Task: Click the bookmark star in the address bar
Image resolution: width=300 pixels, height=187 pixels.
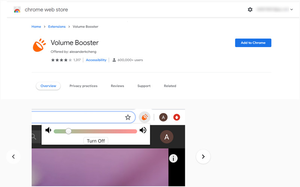Action: tap(128, 117)
